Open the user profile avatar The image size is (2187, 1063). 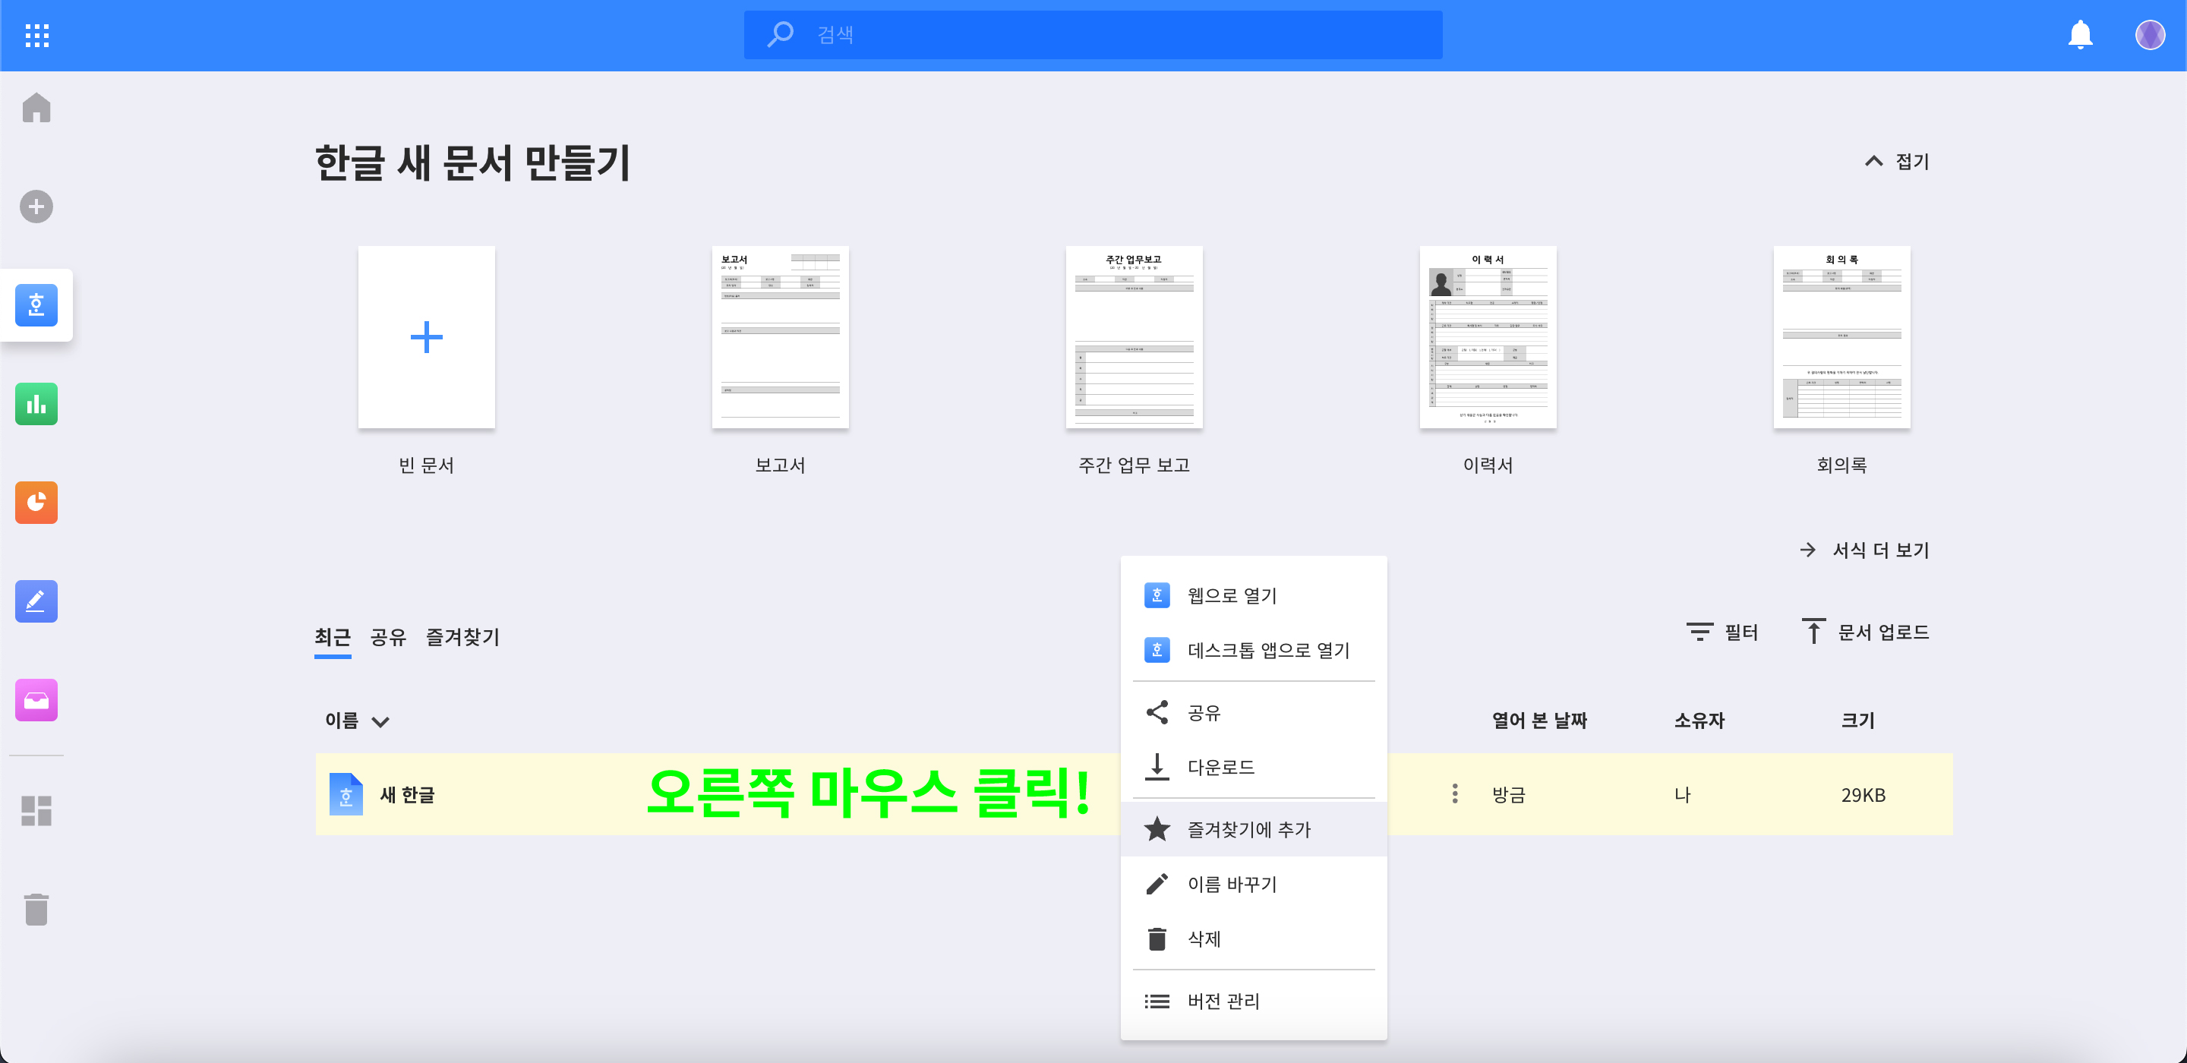click(x=2150, y=35)
